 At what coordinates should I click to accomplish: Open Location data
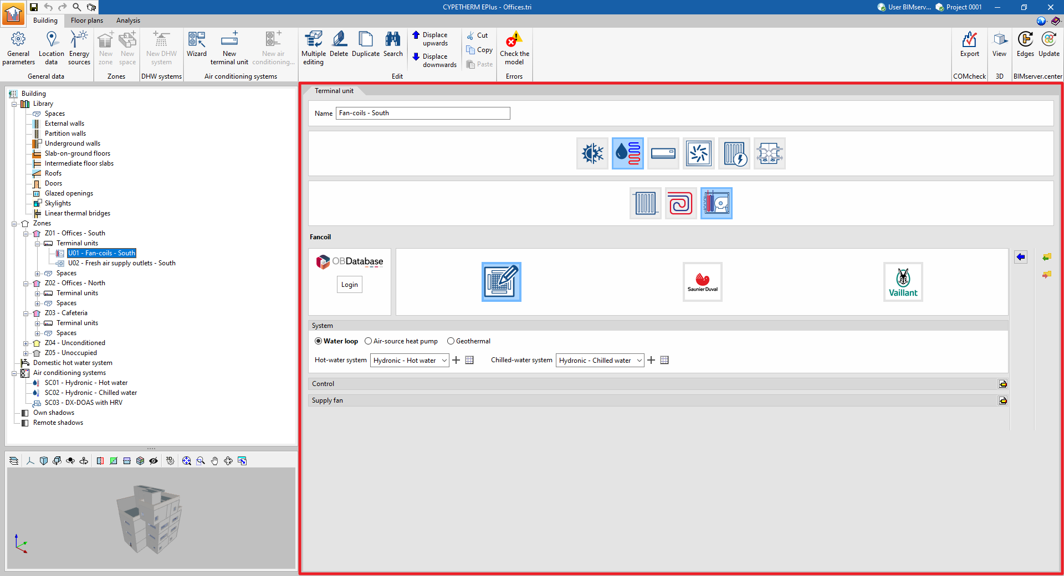pos(51,48)
